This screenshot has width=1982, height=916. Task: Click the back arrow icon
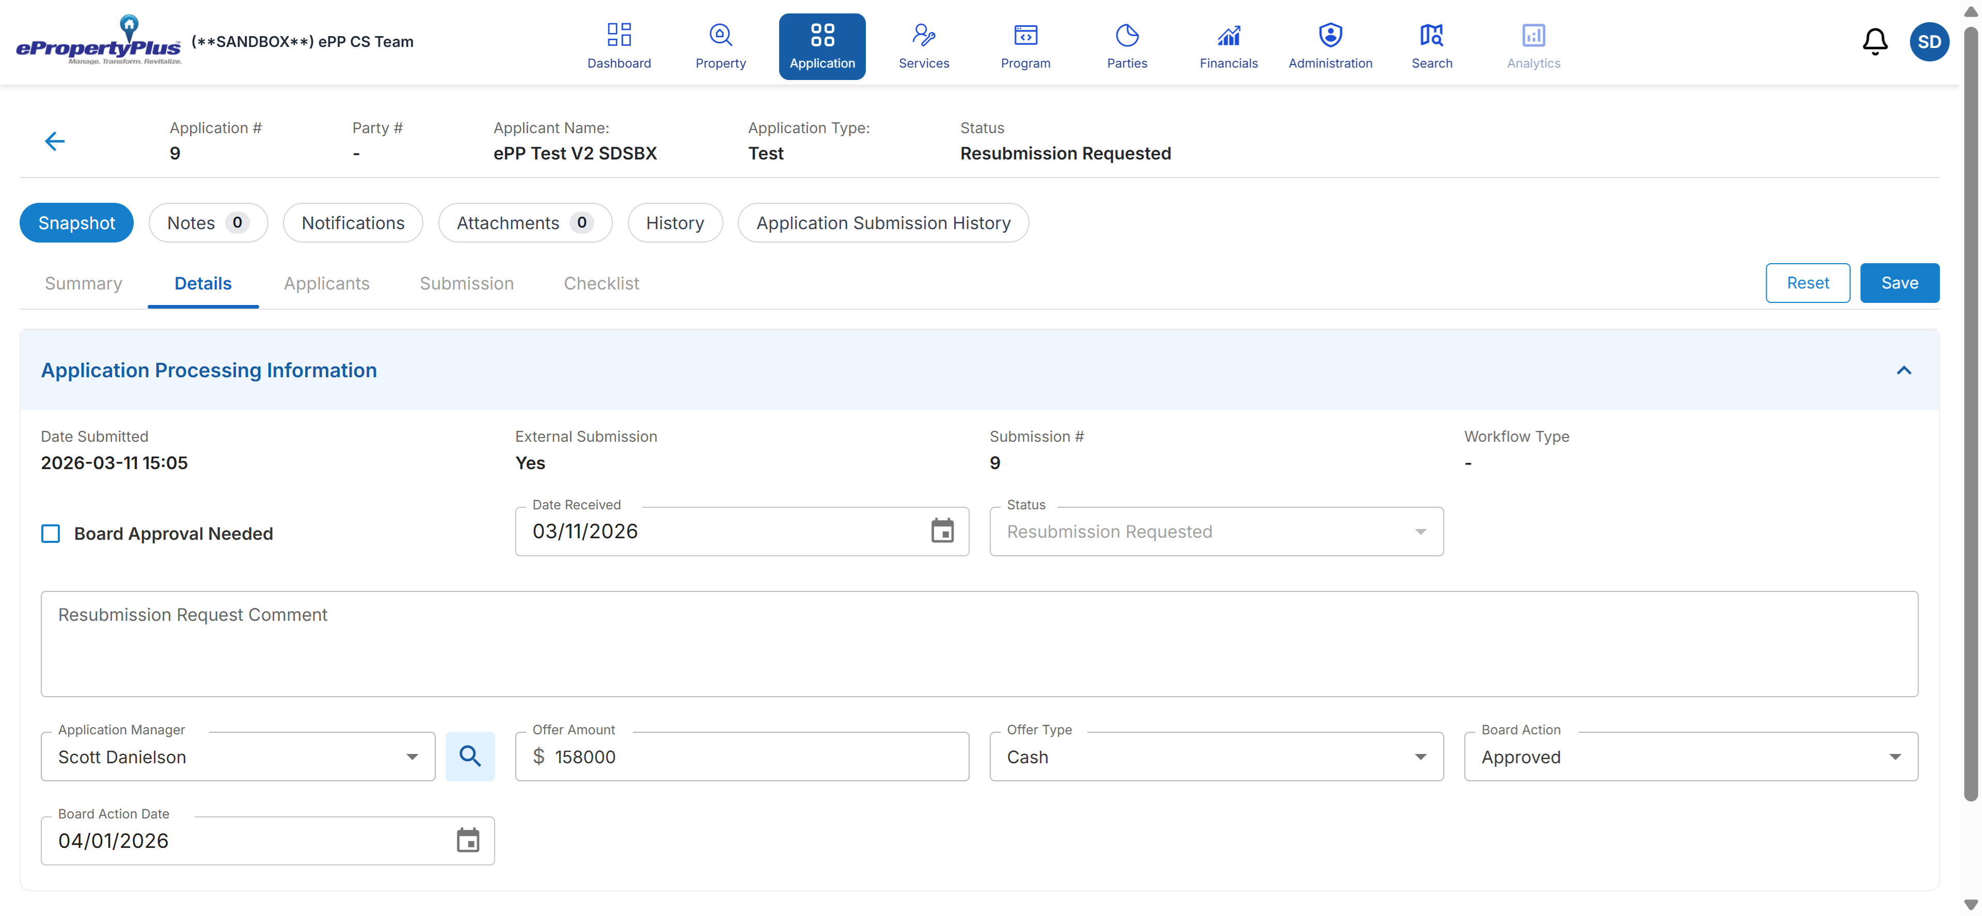[x=55, y=141]
